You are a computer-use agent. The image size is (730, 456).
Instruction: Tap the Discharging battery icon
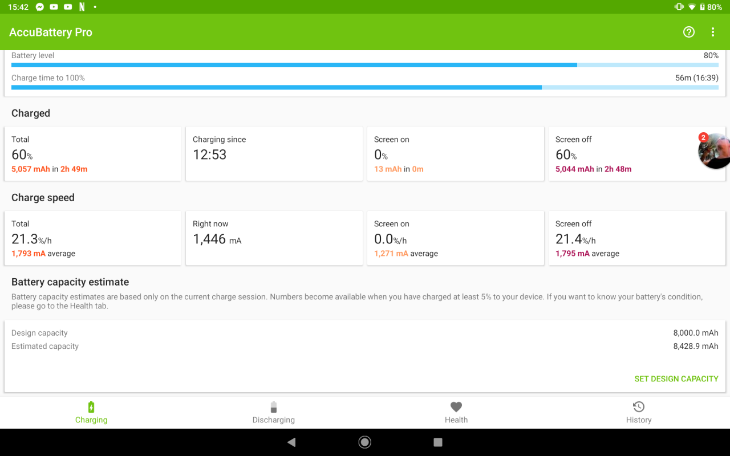pos(274,407)
